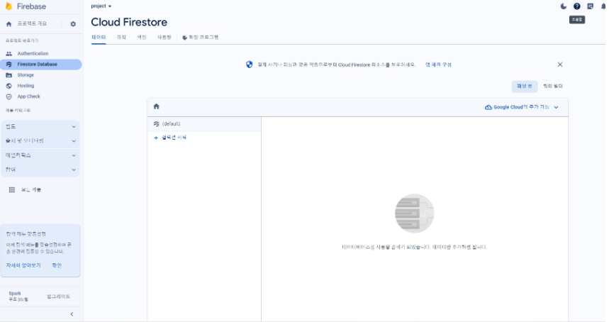Switch to the Indexes tab (색인)
609x322 pixels.
click(x=142, y=38)
